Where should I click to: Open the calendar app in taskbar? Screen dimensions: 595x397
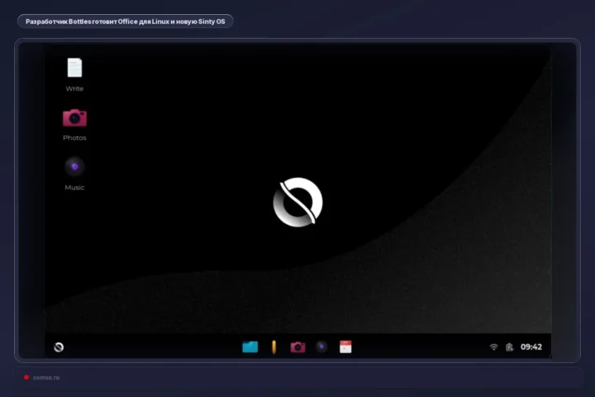tap(345, 347)
